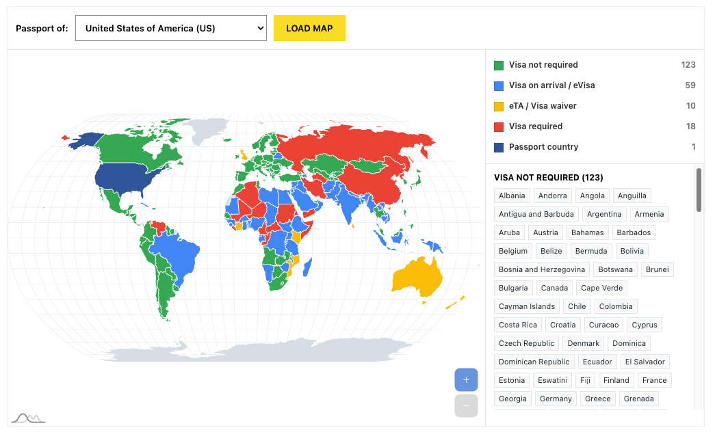Click the El Salvador country tag

point(645,362)
